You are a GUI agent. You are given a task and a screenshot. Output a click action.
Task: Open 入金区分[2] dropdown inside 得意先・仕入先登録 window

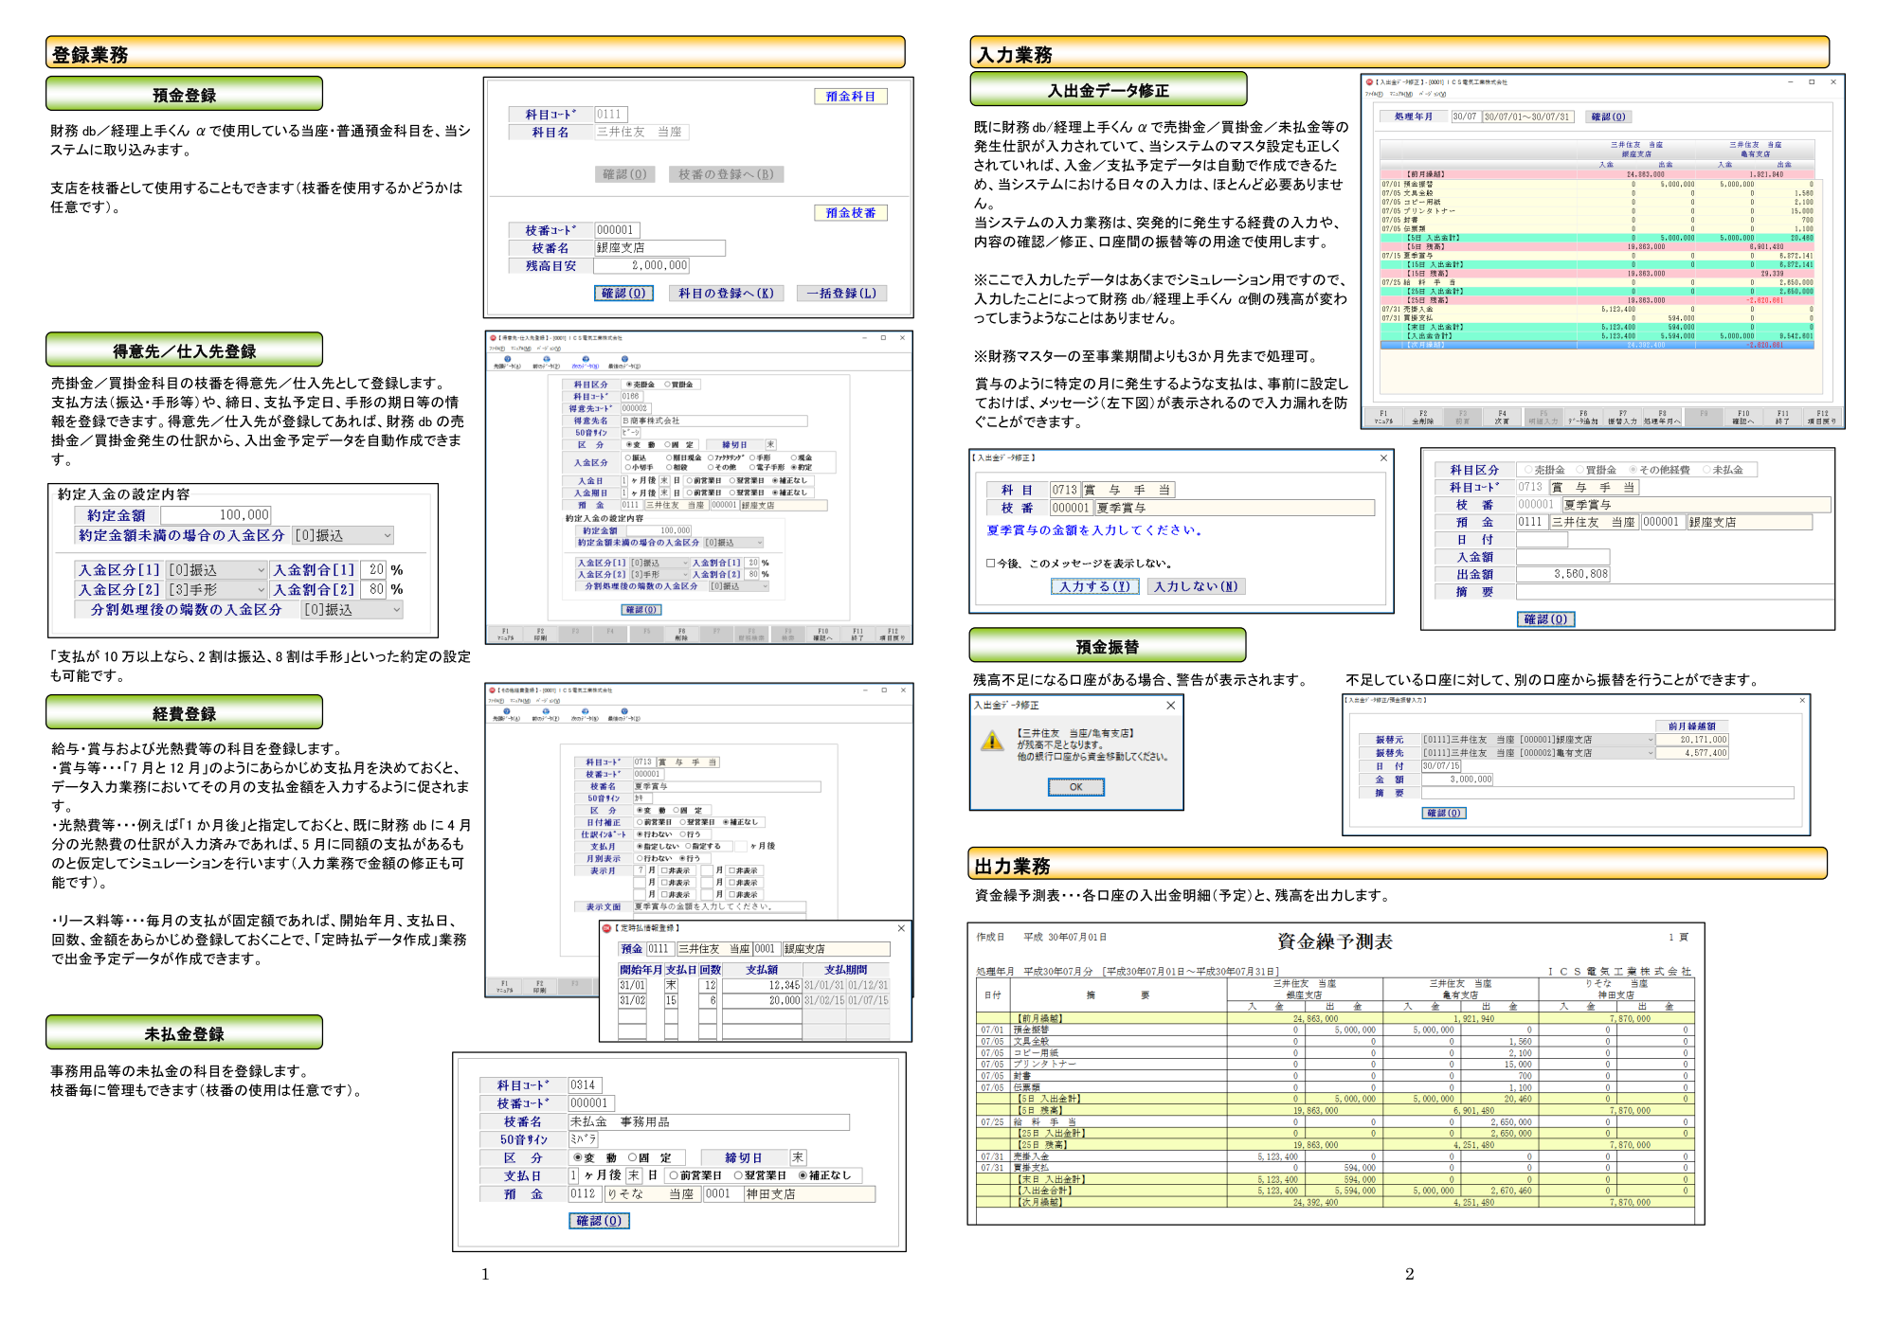(x=659, y=574)
